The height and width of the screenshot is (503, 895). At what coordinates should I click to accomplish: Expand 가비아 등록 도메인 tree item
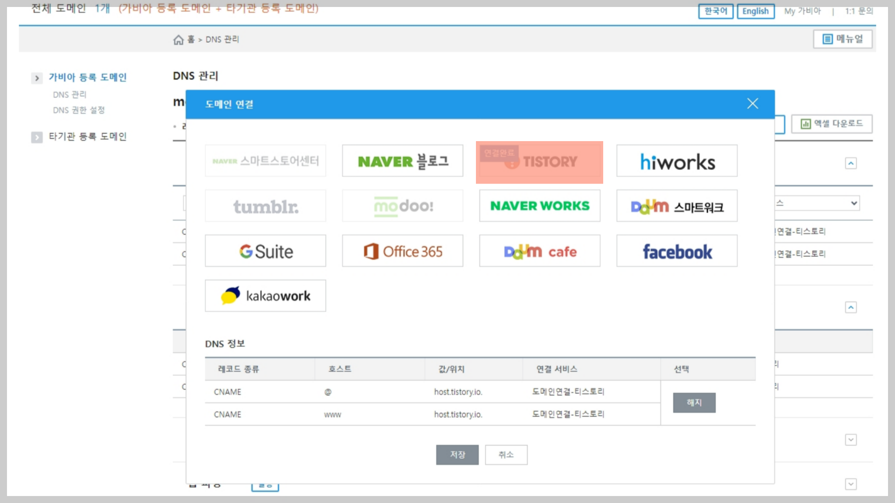coord(37,78)
